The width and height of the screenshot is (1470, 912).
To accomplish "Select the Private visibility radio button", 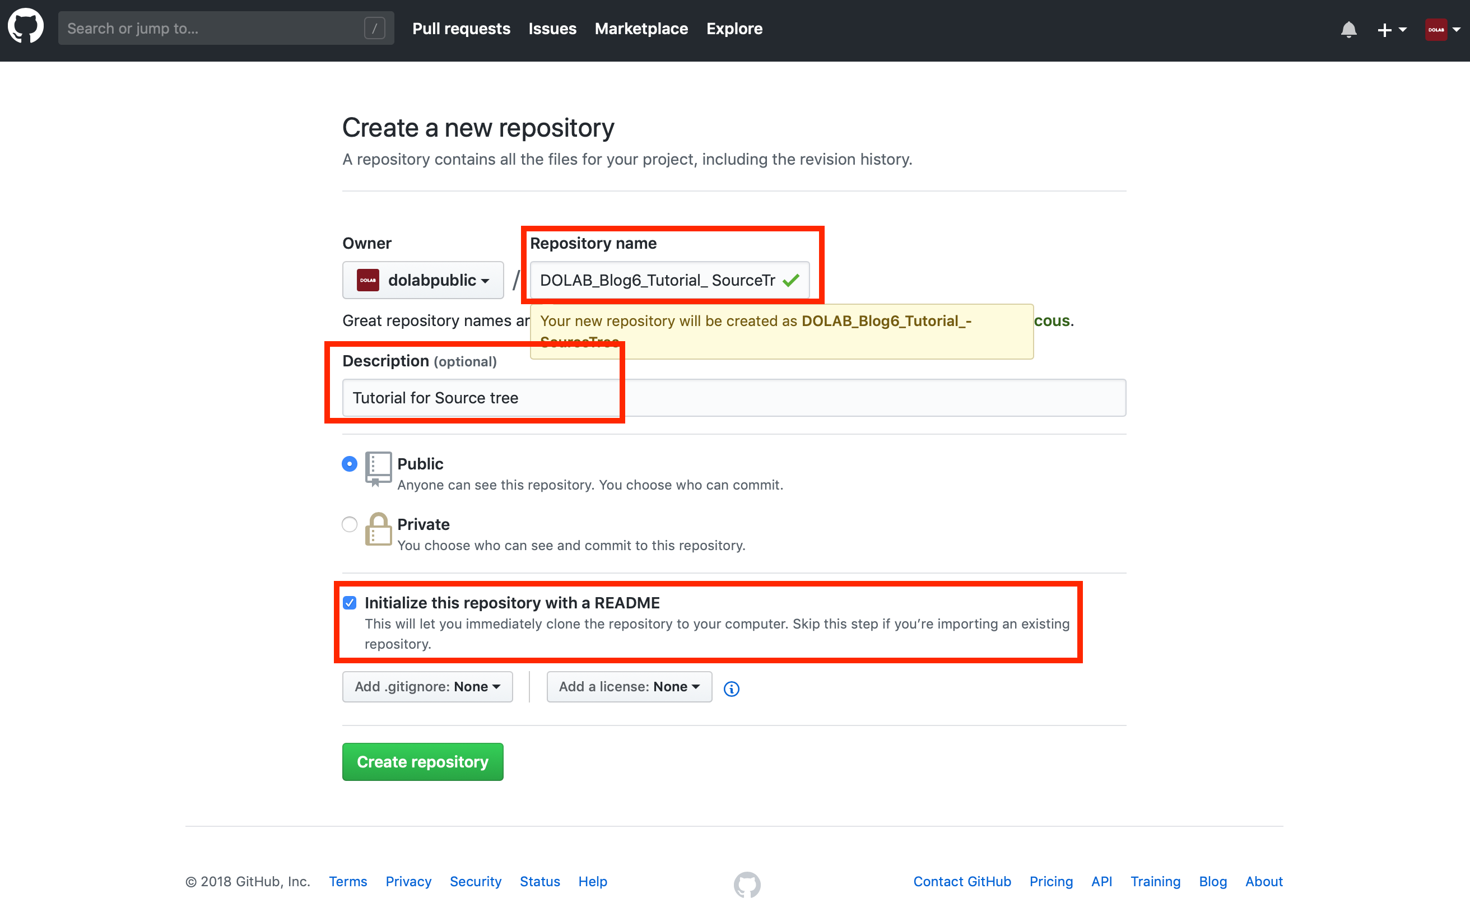I will coord(349,524).
